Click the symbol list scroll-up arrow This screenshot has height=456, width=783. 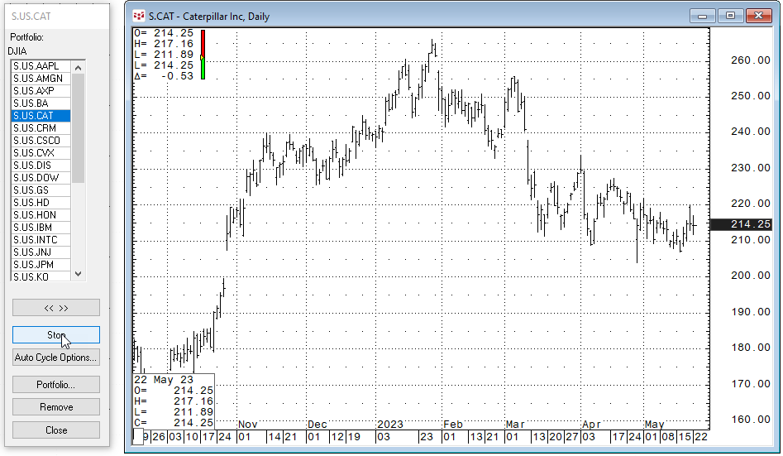pyautogui.click(x=78, y=67)
